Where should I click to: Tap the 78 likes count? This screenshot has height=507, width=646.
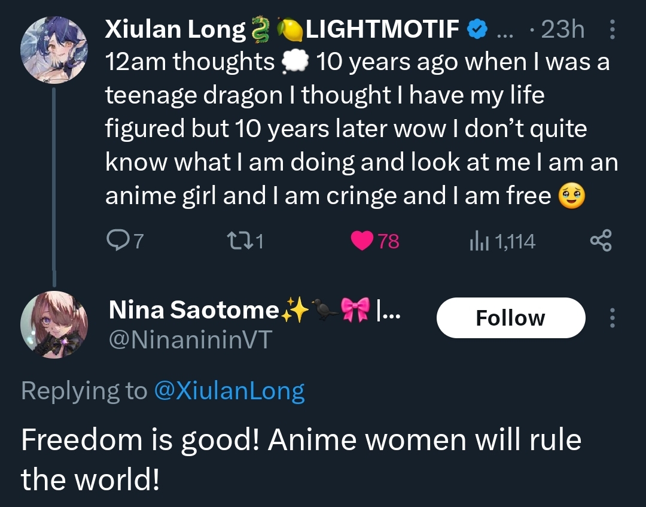(x=389, y=241)
